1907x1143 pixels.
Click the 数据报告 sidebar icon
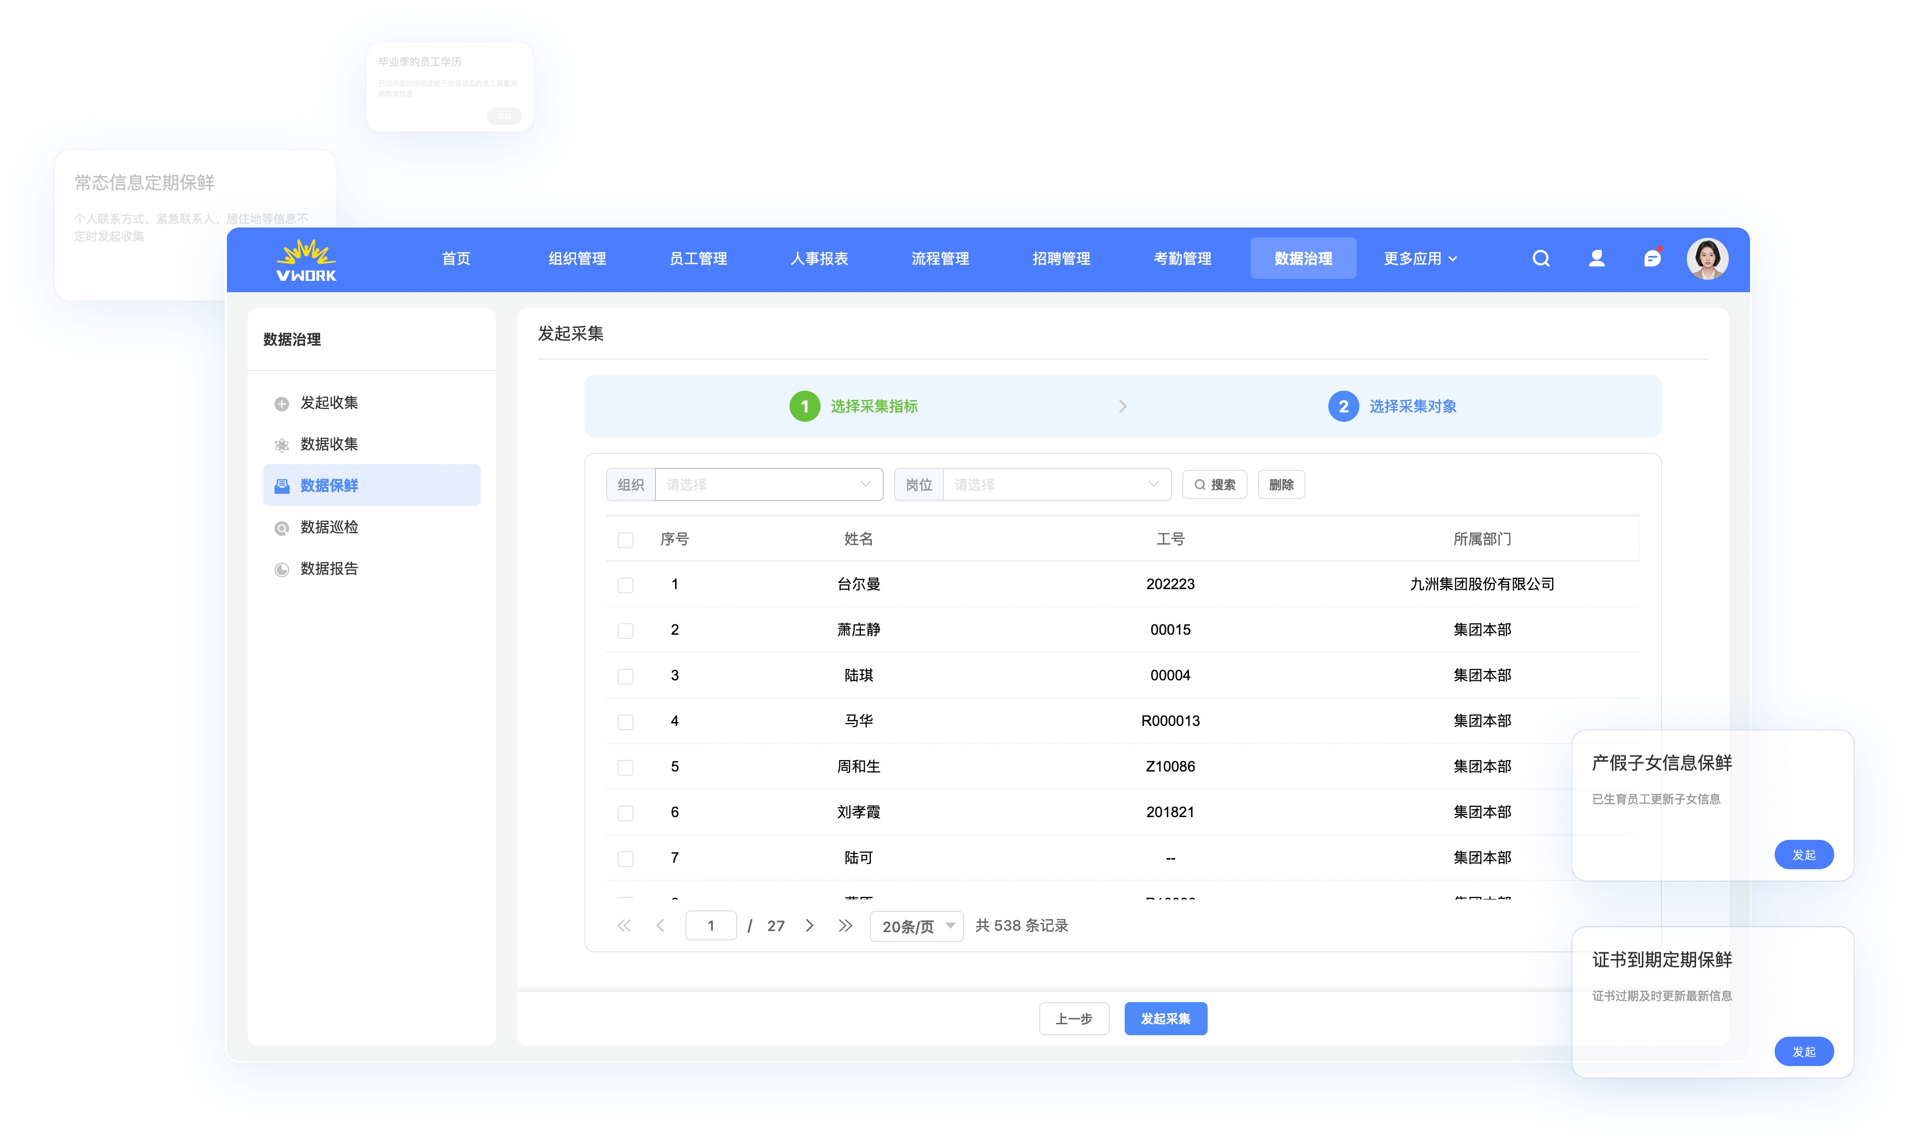click(x=282, y=570)
